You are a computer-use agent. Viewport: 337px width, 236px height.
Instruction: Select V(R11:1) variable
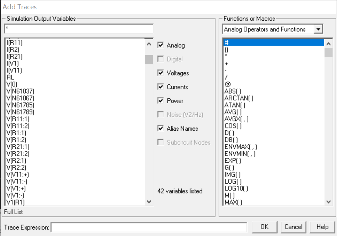pyautogui.click(x=18, y=119)
